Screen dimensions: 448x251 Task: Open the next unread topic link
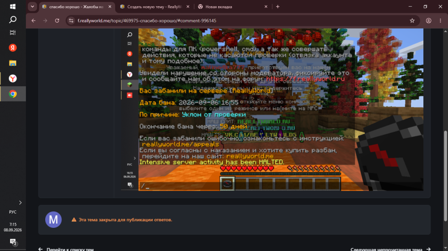(x=391, y=249)
